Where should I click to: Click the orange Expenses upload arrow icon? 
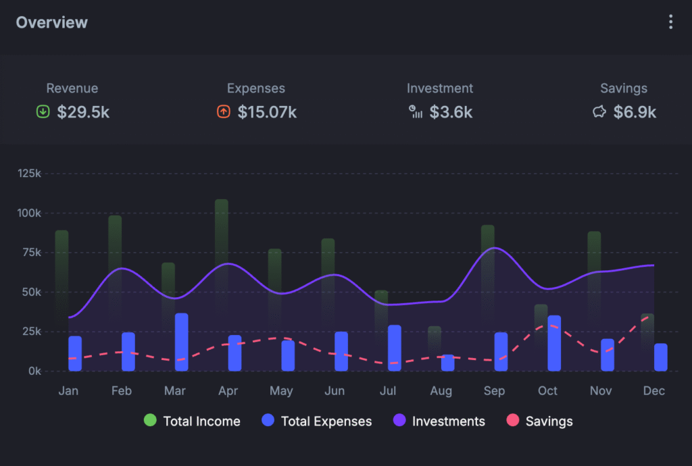click(x=224, y=112)
